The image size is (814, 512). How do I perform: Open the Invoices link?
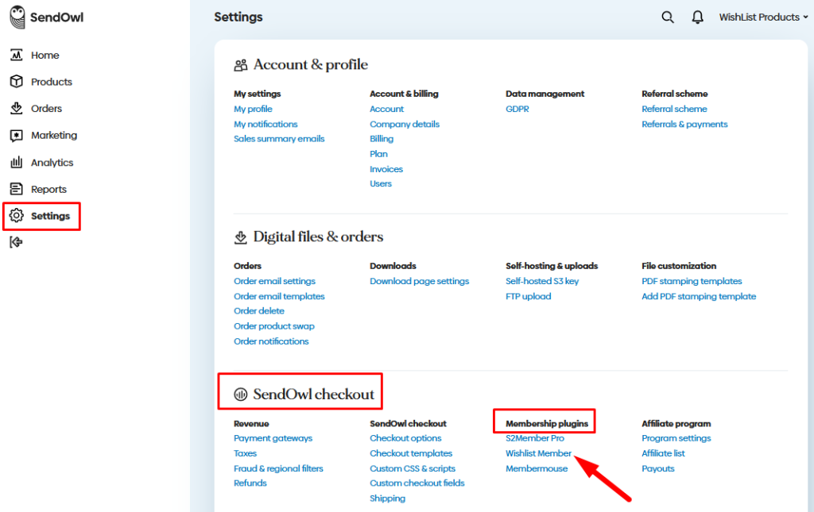click(x=386, y=169)
